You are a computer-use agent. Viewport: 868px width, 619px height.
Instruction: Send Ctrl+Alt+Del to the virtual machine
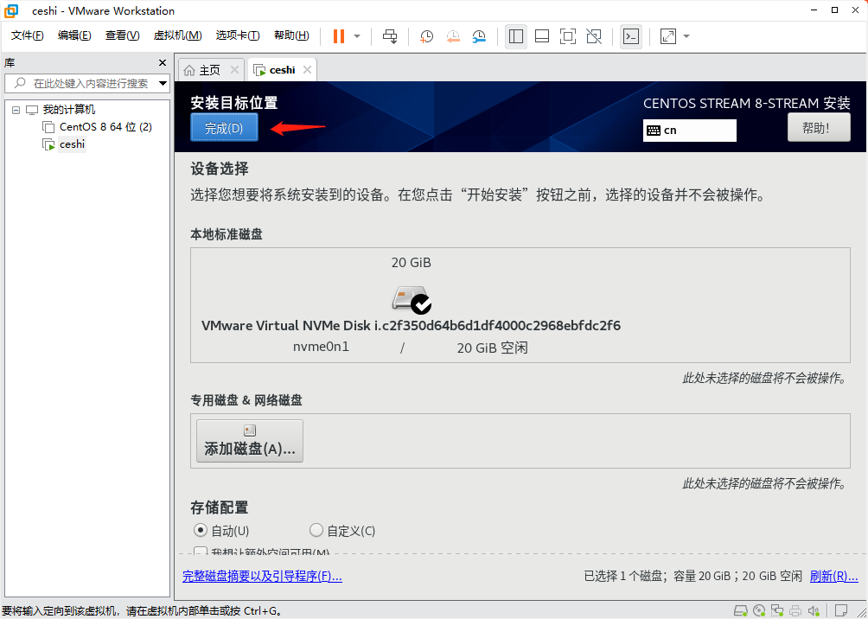[x=390, y=36]
